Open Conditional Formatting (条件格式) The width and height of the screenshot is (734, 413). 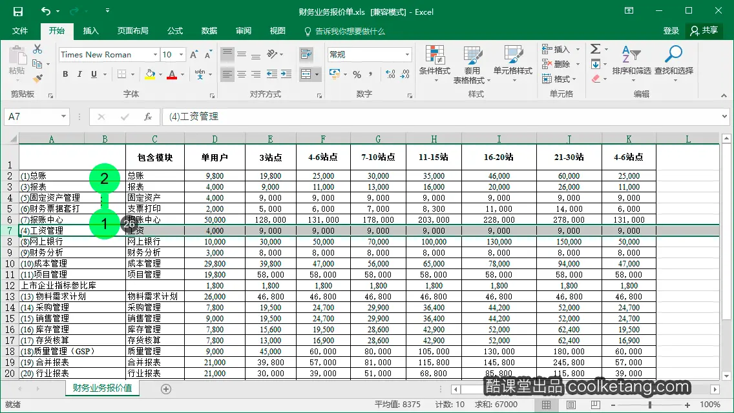pyautogui.click(x=435, y=64)
